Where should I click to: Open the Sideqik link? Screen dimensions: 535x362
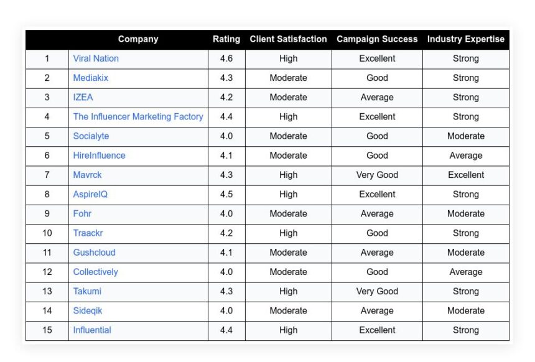[88, 311]
